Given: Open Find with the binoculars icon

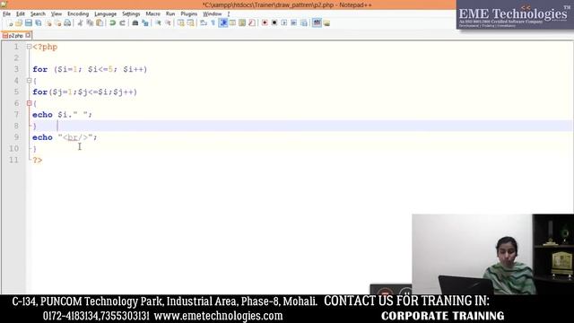Looking at the screenshot, I should 135,23.
